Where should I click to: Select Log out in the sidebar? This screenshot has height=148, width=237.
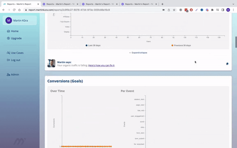13,60
